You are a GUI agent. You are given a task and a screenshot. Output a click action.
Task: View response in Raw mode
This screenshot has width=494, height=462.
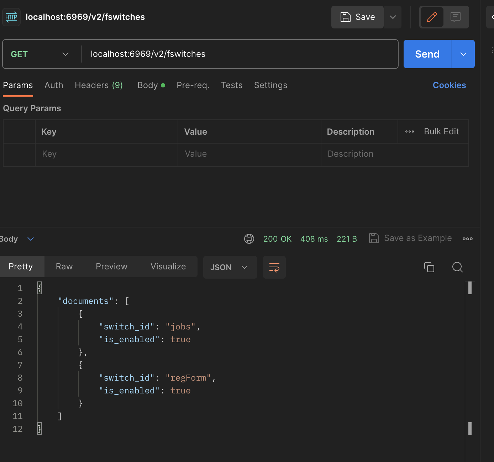pos(64,266)
